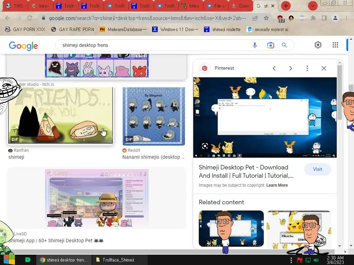Open the extensions puzzle icon

[313, 18]
